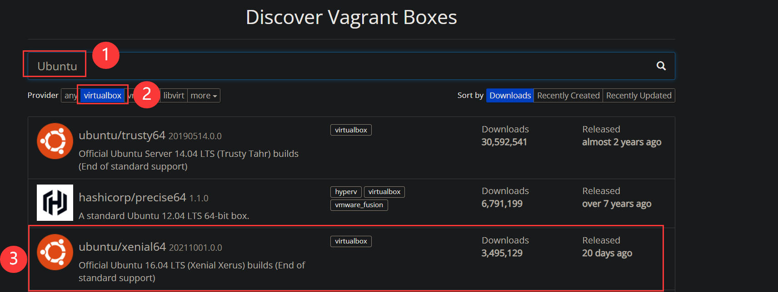
Task: Click the Discover Vagrant Boxes heading
Action: point(351,18)
